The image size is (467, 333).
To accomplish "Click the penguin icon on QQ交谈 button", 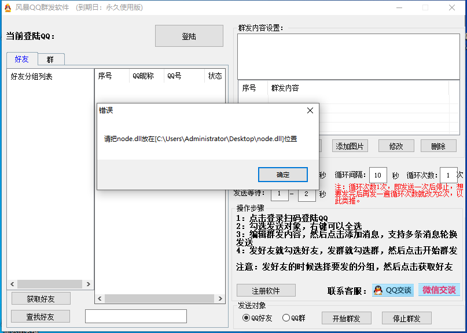I will click(378, 290).
